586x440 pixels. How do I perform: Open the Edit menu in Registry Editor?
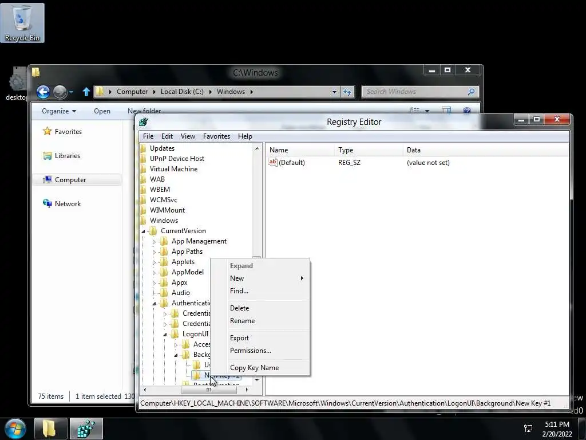pos(167,136)
